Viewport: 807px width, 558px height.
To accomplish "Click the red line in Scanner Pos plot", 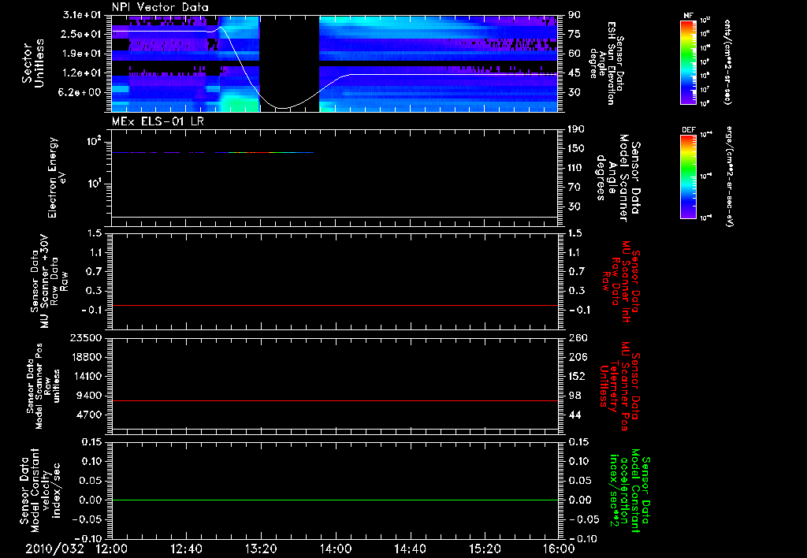I will click(x=335, y=400).
